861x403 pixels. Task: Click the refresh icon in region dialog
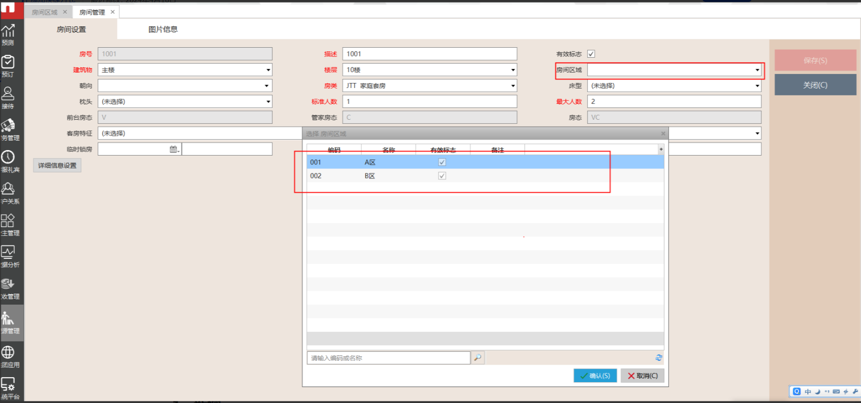pyautogui.click(x=659, y=358)
